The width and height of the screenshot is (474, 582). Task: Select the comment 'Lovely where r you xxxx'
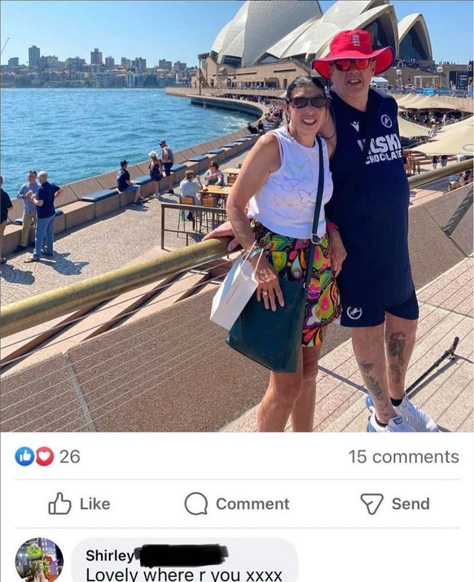click(184, 575)
